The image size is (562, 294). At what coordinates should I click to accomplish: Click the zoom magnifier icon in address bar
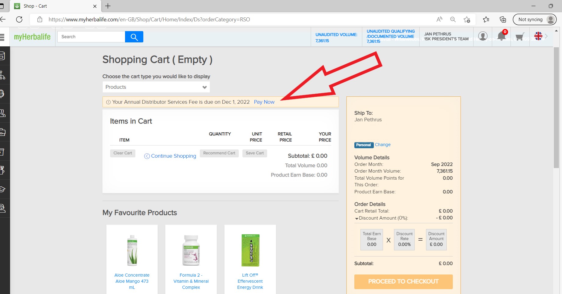[x=453, y=20]
